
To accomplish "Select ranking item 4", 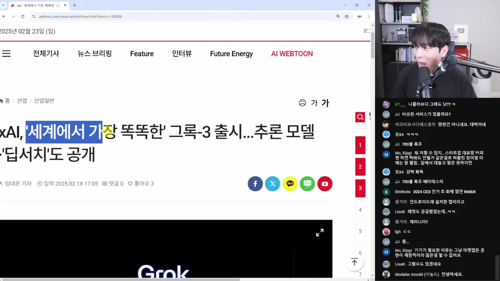I will coord(360,210).
